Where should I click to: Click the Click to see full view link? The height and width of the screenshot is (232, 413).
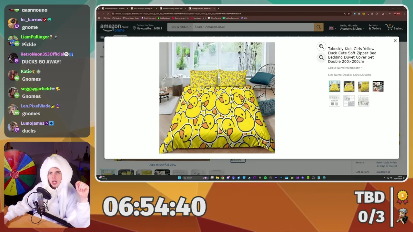[x=162, y=165]
